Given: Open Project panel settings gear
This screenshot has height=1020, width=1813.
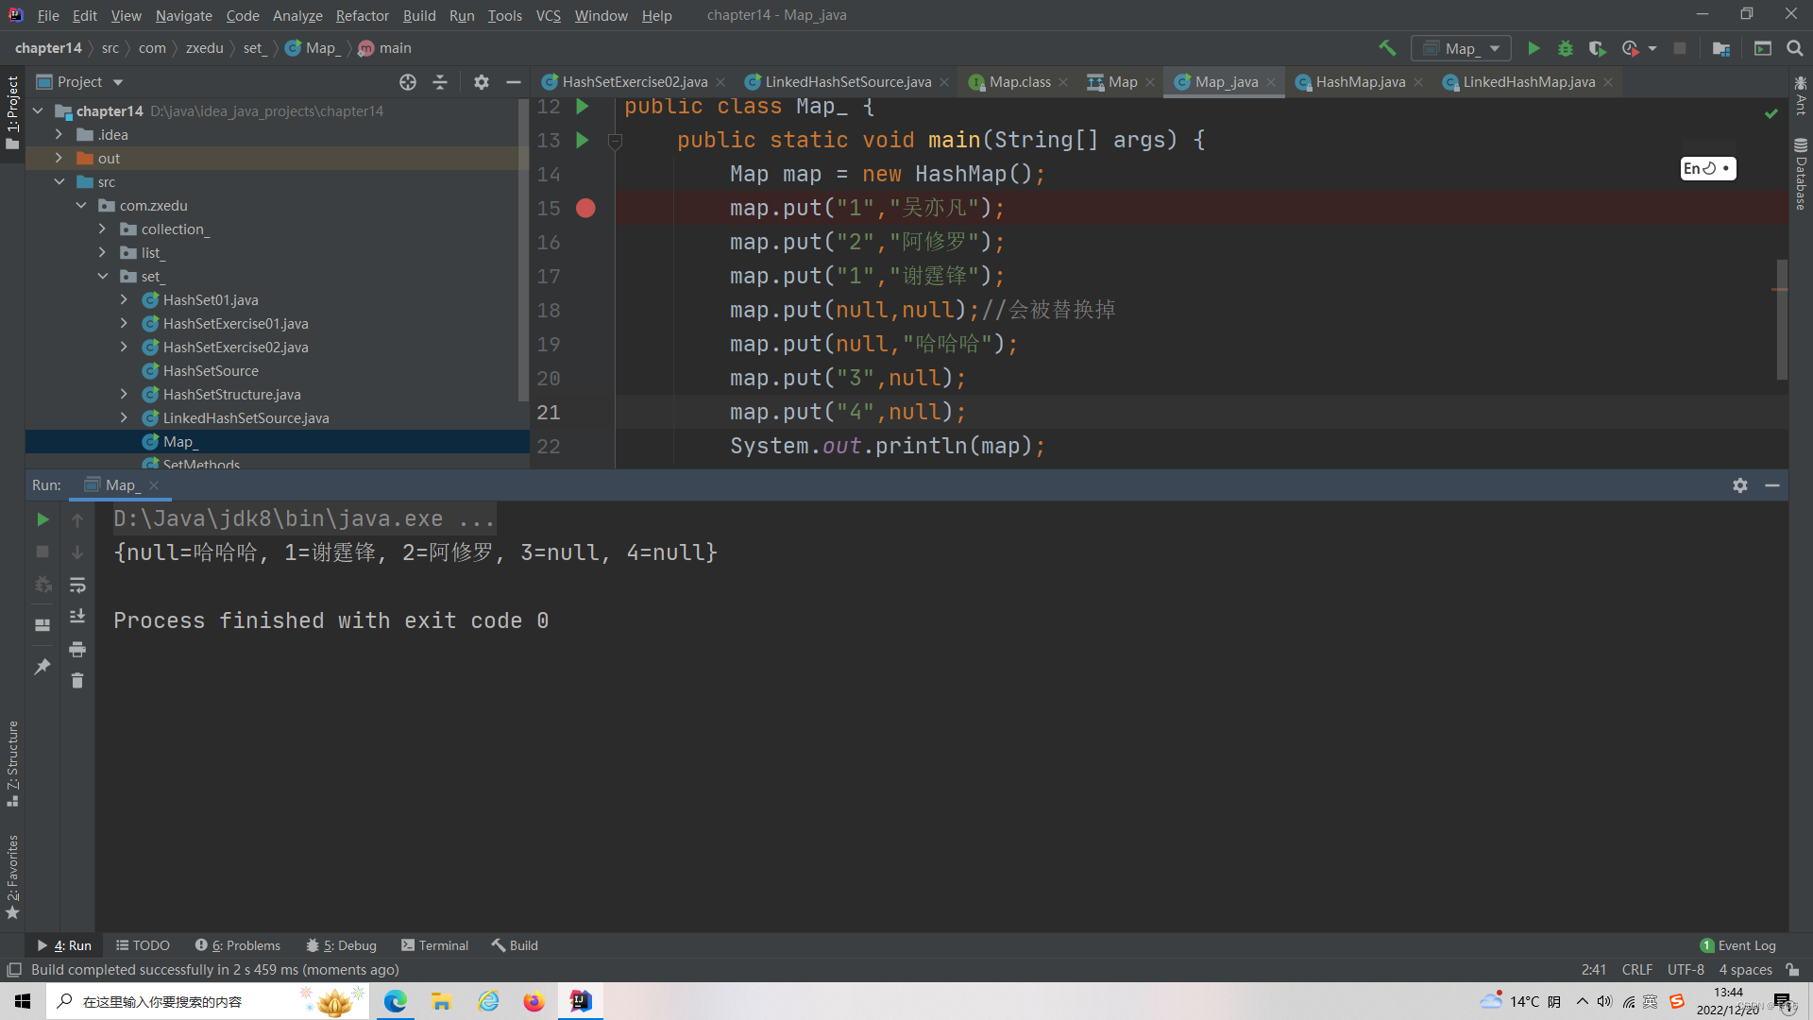Looking at the screenshot, I should click(x=482, y=82).
